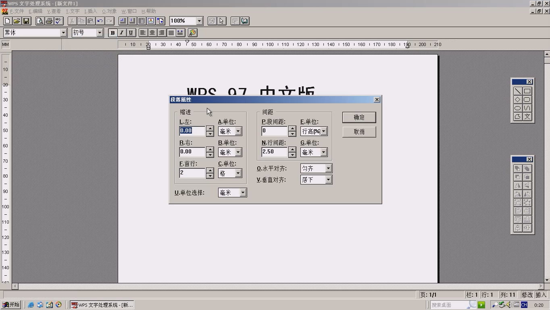This screenshot has height=310, width=550.
Task: Open the 文件 menu
Action: pyautogui.click(x=17, y=11)
